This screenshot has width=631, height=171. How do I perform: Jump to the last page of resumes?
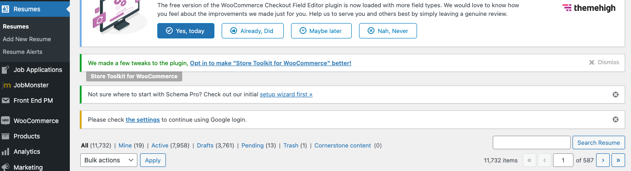(x=618, y=160)
